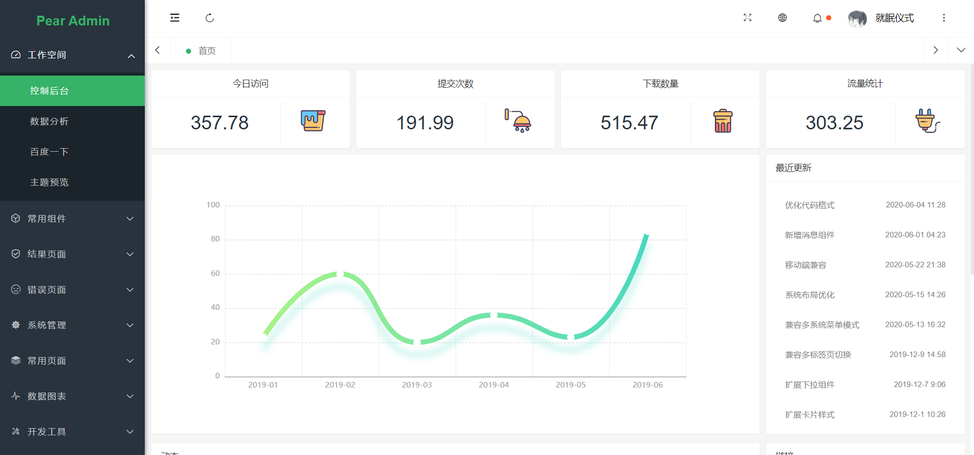
Task: Expand the 常用组件 menu
Action: [x=72, y=219]
